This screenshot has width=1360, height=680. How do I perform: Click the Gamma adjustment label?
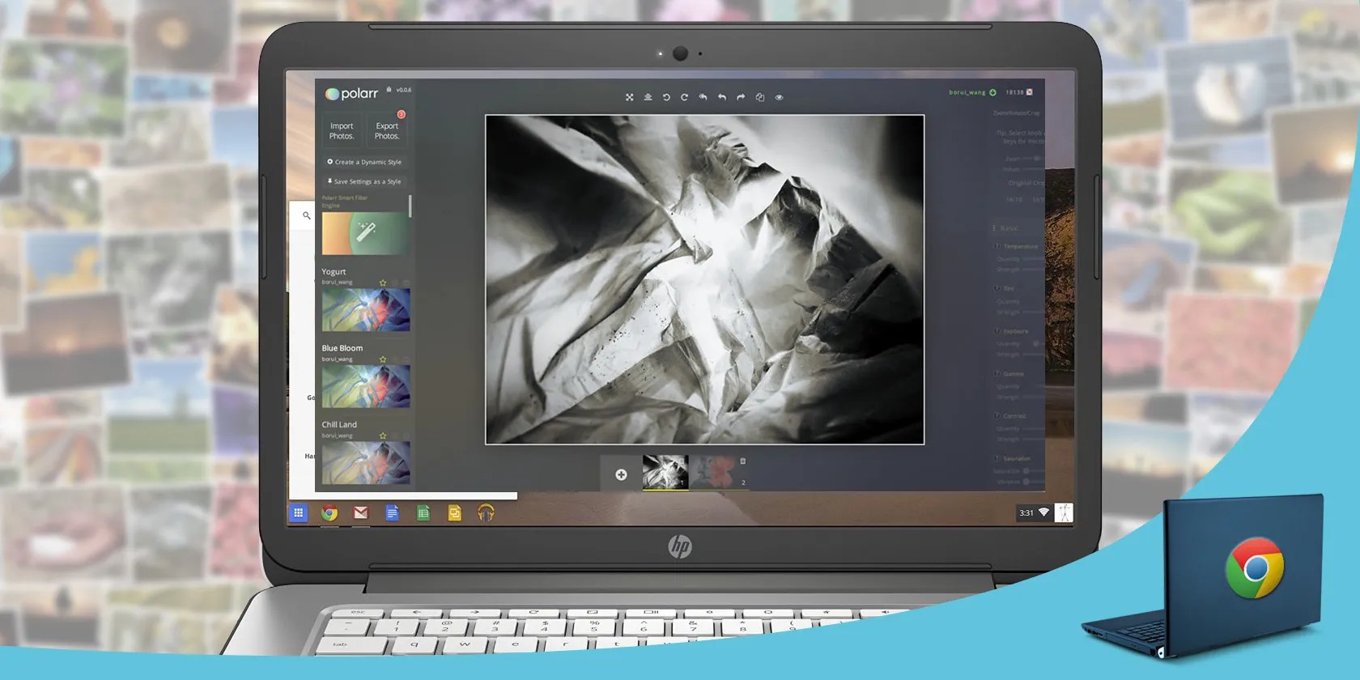coord(1014,373)
